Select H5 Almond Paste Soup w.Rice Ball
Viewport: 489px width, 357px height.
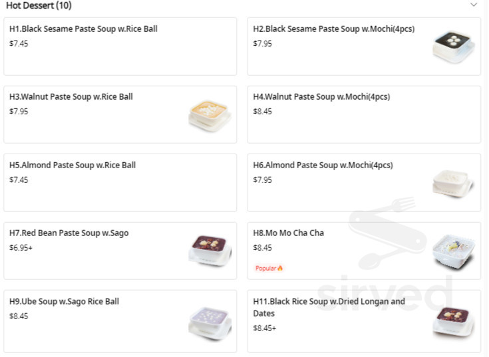click(73, 166)
